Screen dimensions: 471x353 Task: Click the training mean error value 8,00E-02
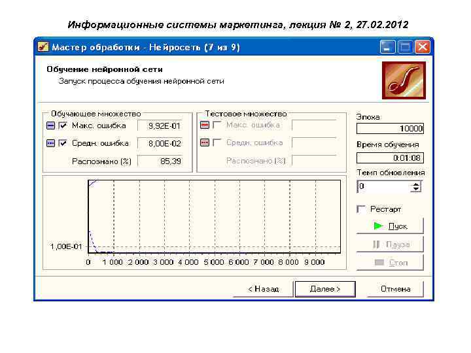(160, 143)
